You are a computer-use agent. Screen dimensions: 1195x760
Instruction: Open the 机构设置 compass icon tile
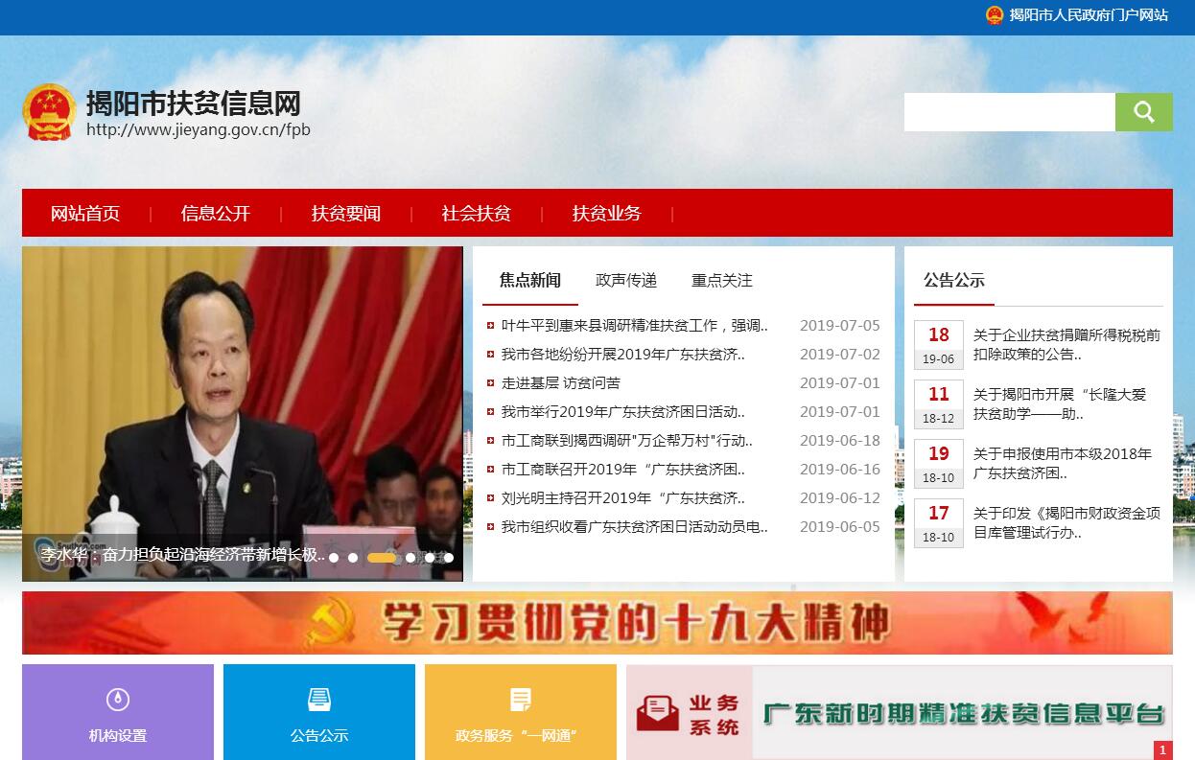[x=118, y=711]
